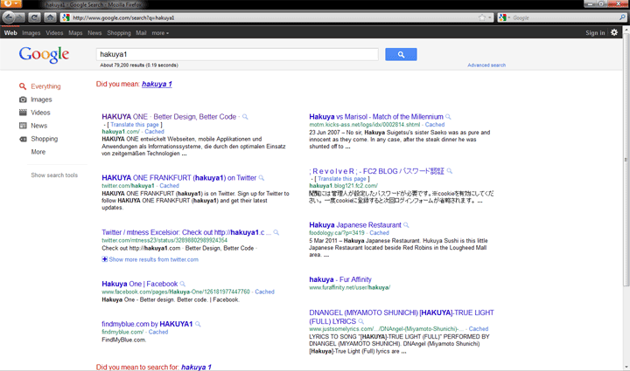The width and height of the screenshot is (630, 371).
Task: Open DNANGEL HAKUYA-TRUE LIGHT lyrics result
Action: pyautogui.click(x=402, y=317)
